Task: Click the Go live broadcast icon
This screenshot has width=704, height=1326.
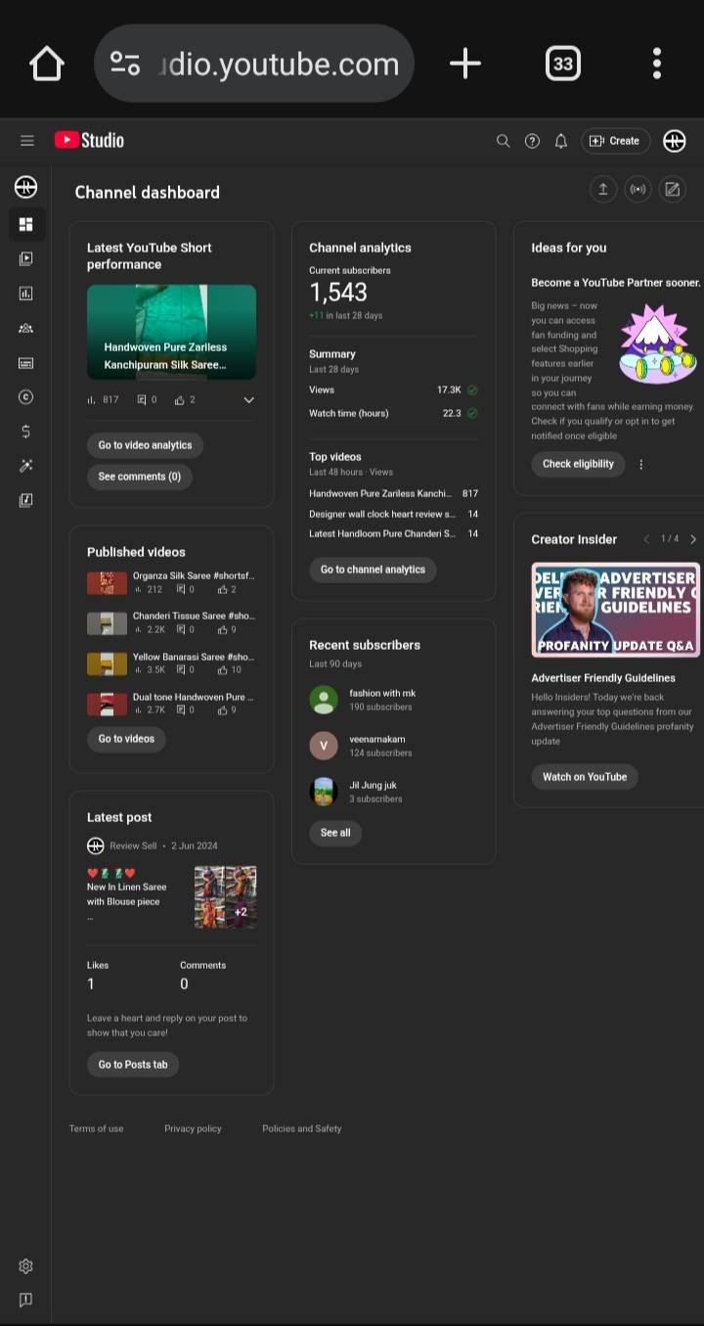Action: coord(638,190)
